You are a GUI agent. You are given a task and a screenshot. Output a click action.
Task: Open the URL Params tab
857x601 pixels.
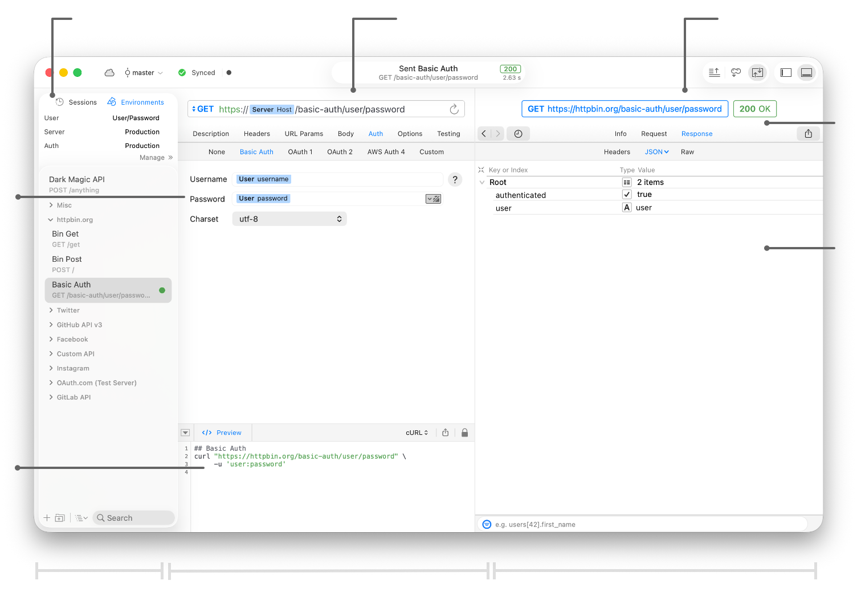coord(304,134)
